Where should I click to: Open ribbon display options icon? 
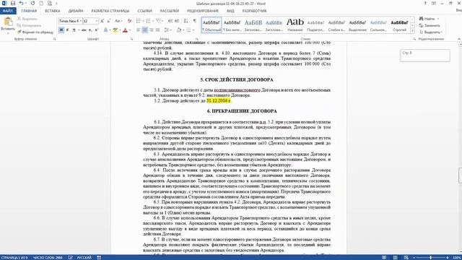434,3
